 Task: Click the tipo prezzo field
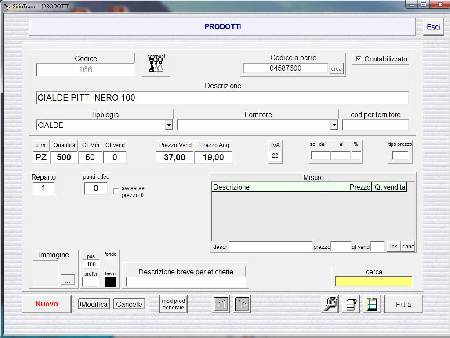click(400, 156)
